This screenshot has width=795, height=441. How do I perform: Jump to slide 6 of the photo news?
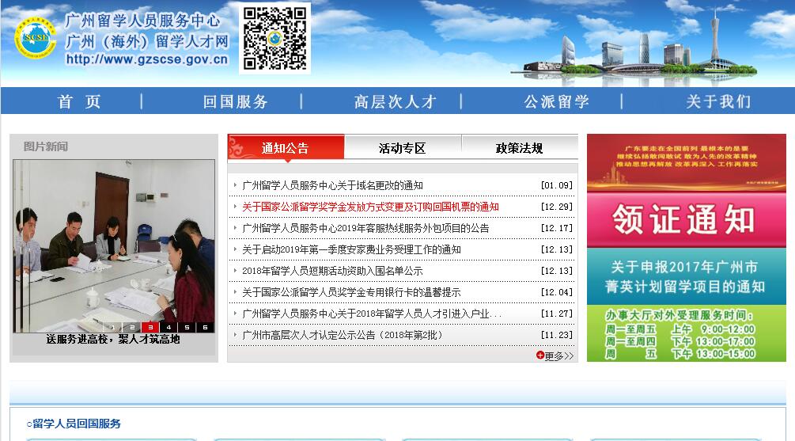[205, 327]
